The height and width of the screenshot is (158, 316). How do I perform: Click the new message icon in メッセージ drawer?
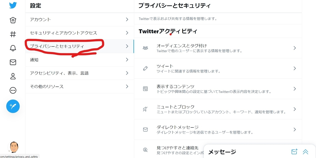(x=294, y=152)
